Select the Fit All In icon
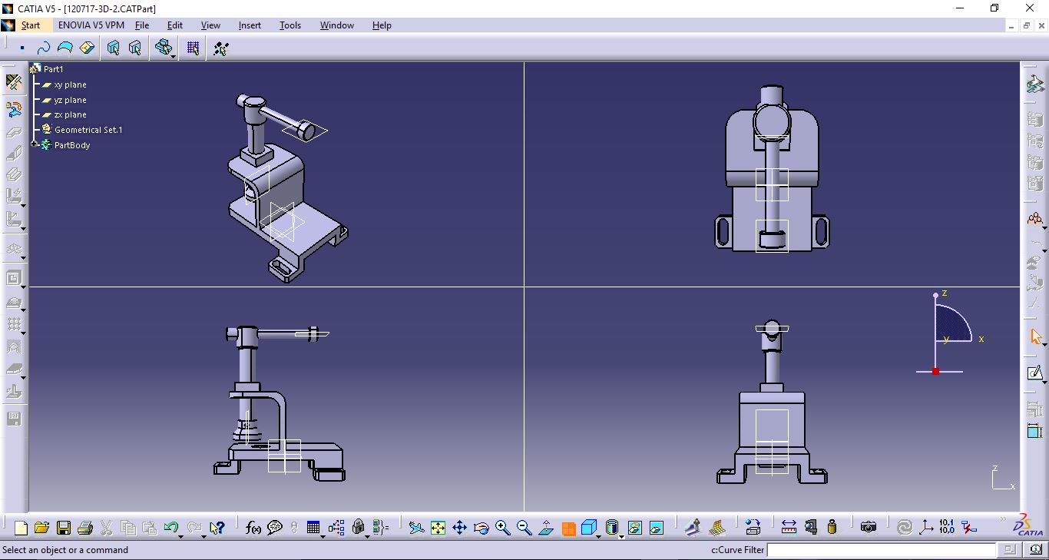The width and height of the screenshot is (1049, 560). coord(438,528)
